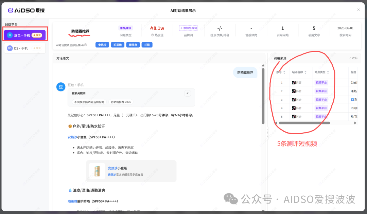The image size is (367, 214).
Task: Click the title cell starting 23支 in row 1
Action: pyautogui.click(x=354, y=82)
